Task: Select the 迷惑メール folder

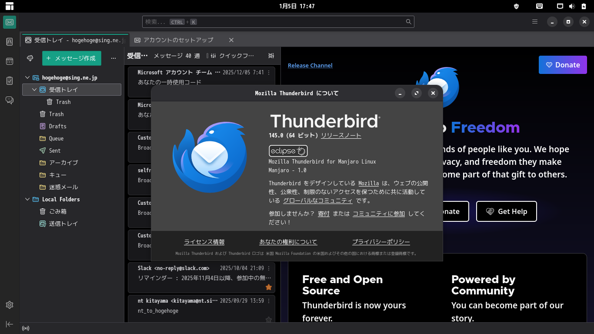Action: point(72,187)
